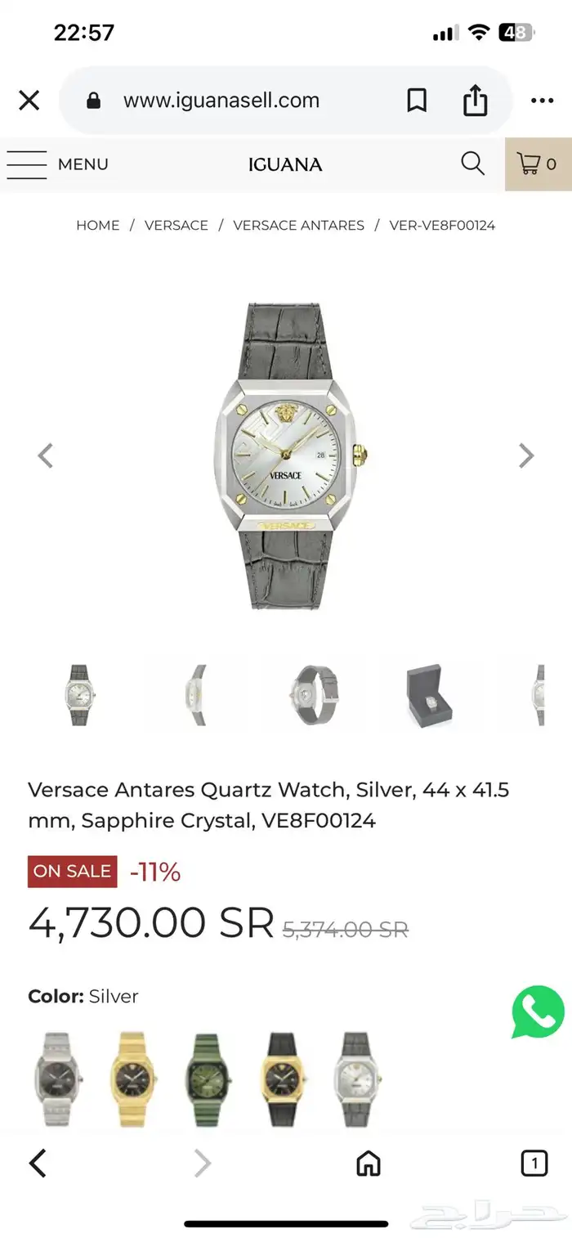Open the VERSACE breadcrumb link
The height and width of the screenshot is (1238, 572).
(x=177, y=225)
